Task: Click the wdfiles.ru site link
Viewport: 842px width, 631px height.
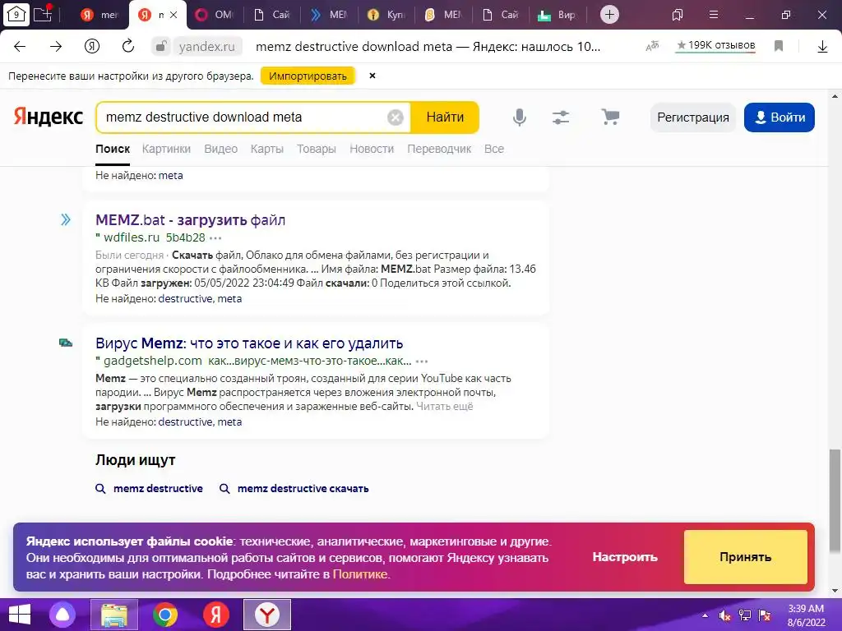Action: 132,237
